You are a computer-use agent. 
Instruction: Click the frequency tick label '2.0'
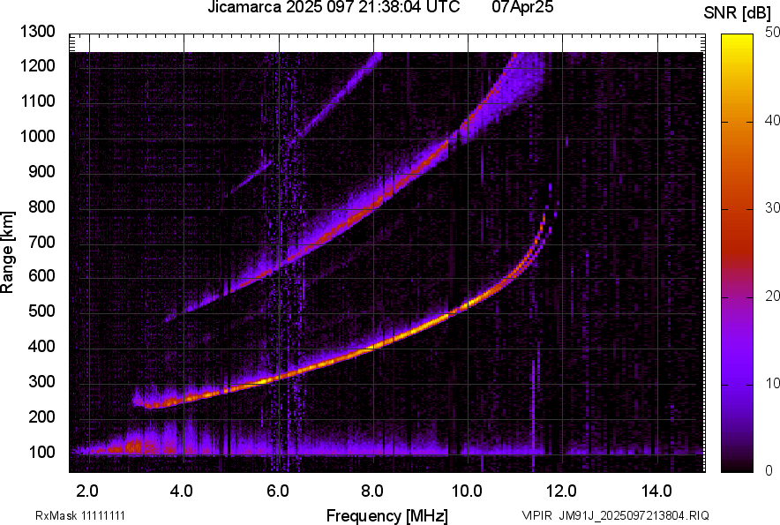click(87, 491)
